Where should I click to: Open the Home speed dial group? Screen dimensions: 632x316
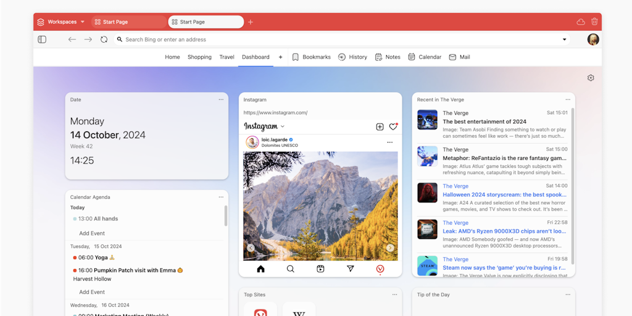tap(173, 57)
